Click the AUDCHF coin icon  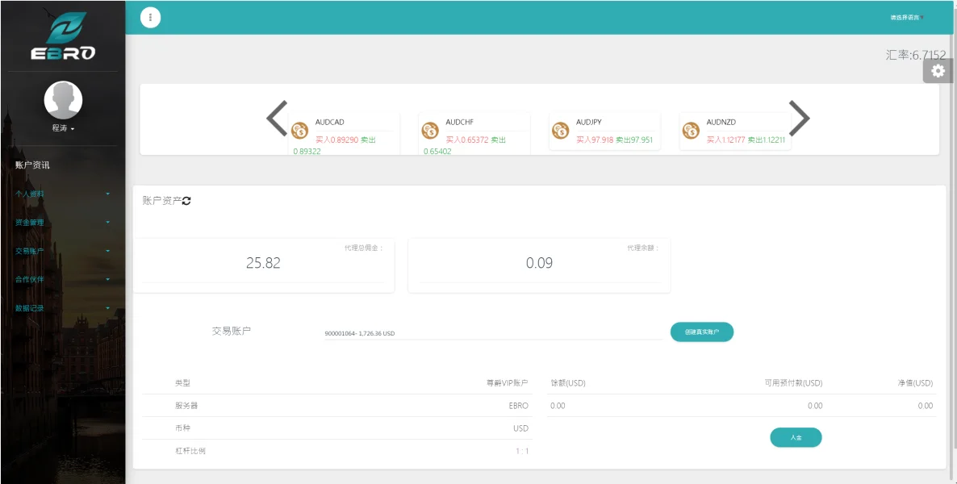click(430, 131)
